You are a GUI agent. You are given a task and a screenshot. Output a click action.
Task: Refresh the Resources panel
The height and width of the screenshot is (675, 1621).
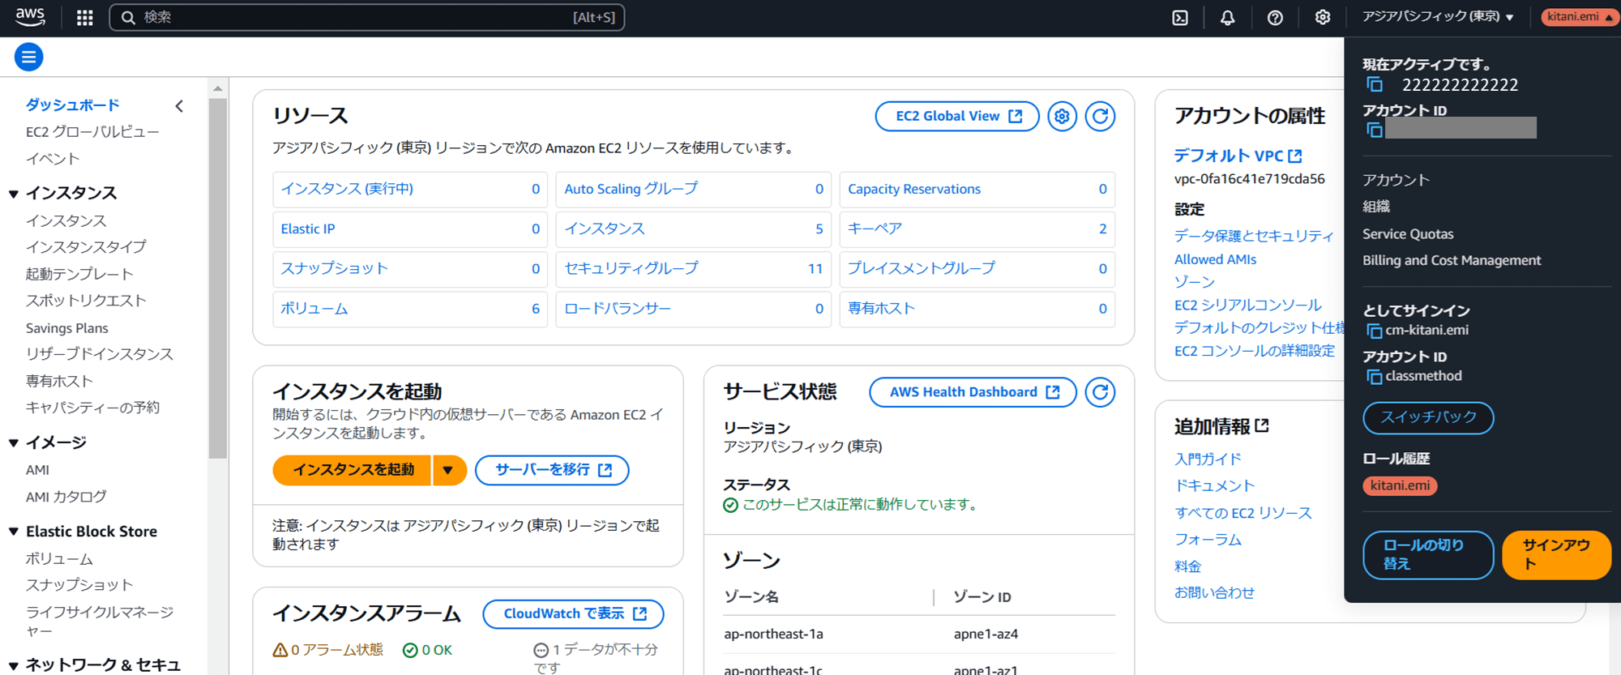click(1100, 116)
